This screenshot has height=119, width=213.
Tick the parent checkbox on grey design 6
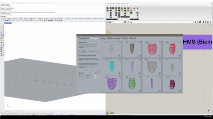point(160,60)
